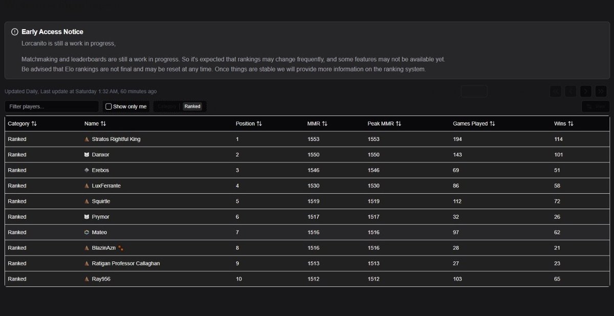This screenshot has width=614, height=316.
Task: Click the emoji badge after BlazinAzn's name
Action: pyautogui.click(x=121, y=248)
